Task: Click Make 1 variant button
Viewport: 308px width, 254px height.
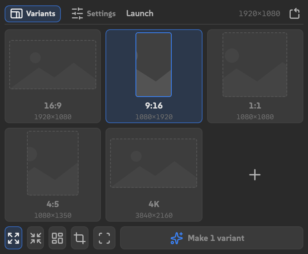Action: coord(211,238)
